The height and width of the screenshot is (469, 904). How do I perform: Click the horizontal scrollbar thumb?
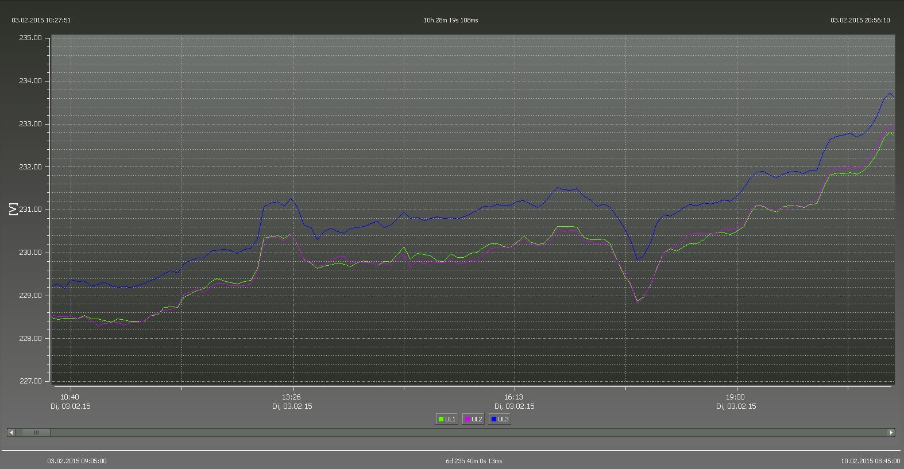36,432
